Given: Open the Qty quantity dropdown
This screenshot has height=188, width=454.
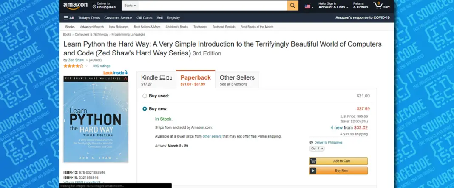Looking at the screenshot, I should [317, 149].
